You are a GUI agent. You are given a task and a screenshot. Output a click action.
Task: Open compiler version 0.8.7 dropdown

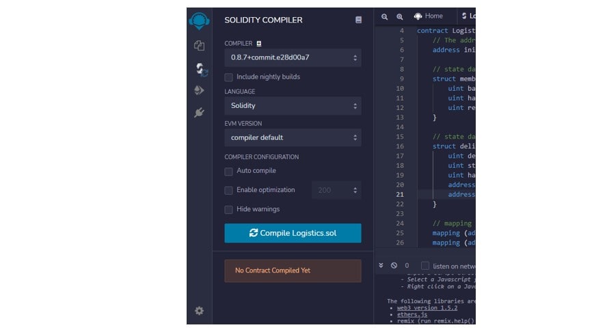tap(293, 57)
